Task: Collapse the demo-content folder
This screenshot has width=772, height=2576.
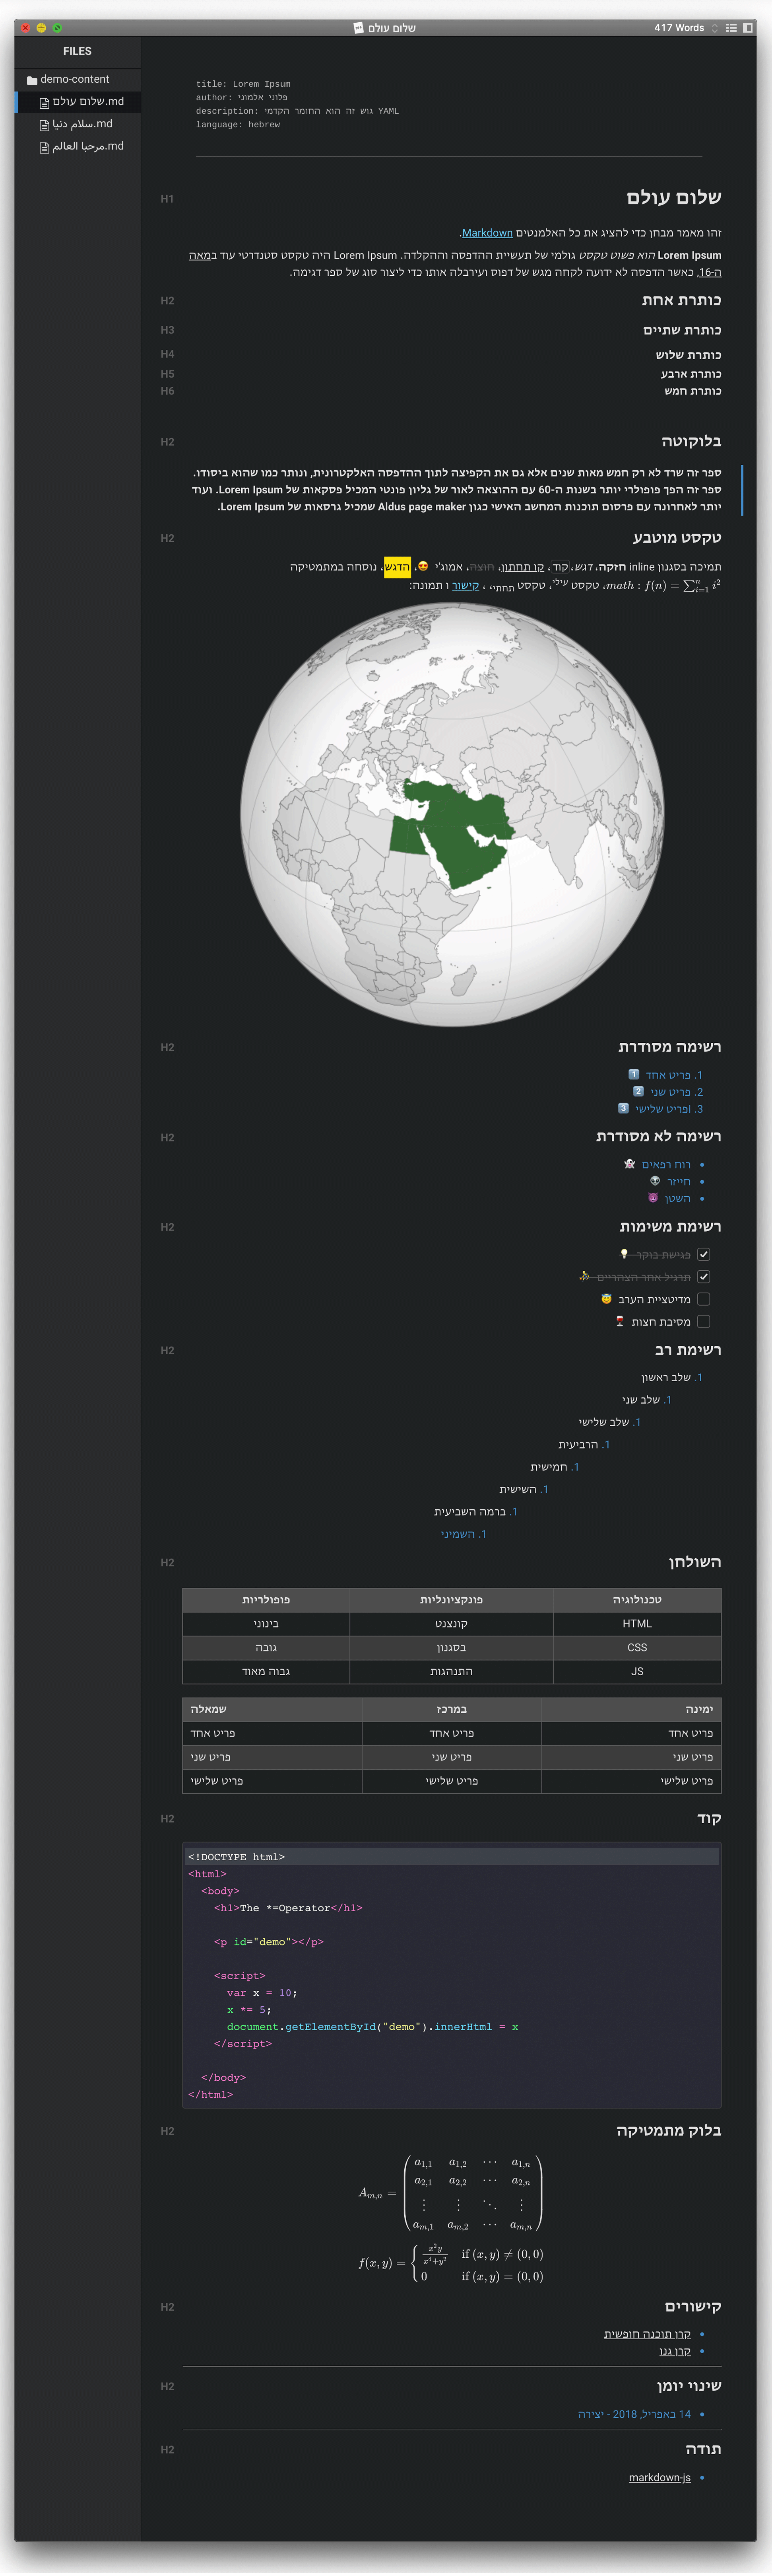Action: coord(68,79)
